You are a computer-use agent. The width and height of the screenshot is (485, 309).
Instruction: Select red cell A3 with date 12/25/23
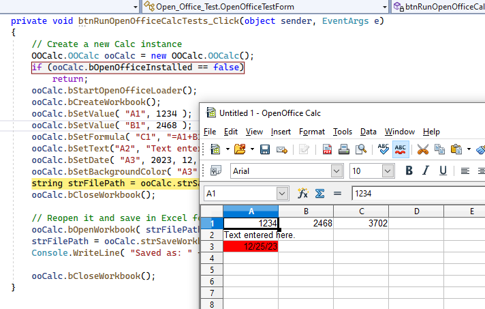click(251, 246)
